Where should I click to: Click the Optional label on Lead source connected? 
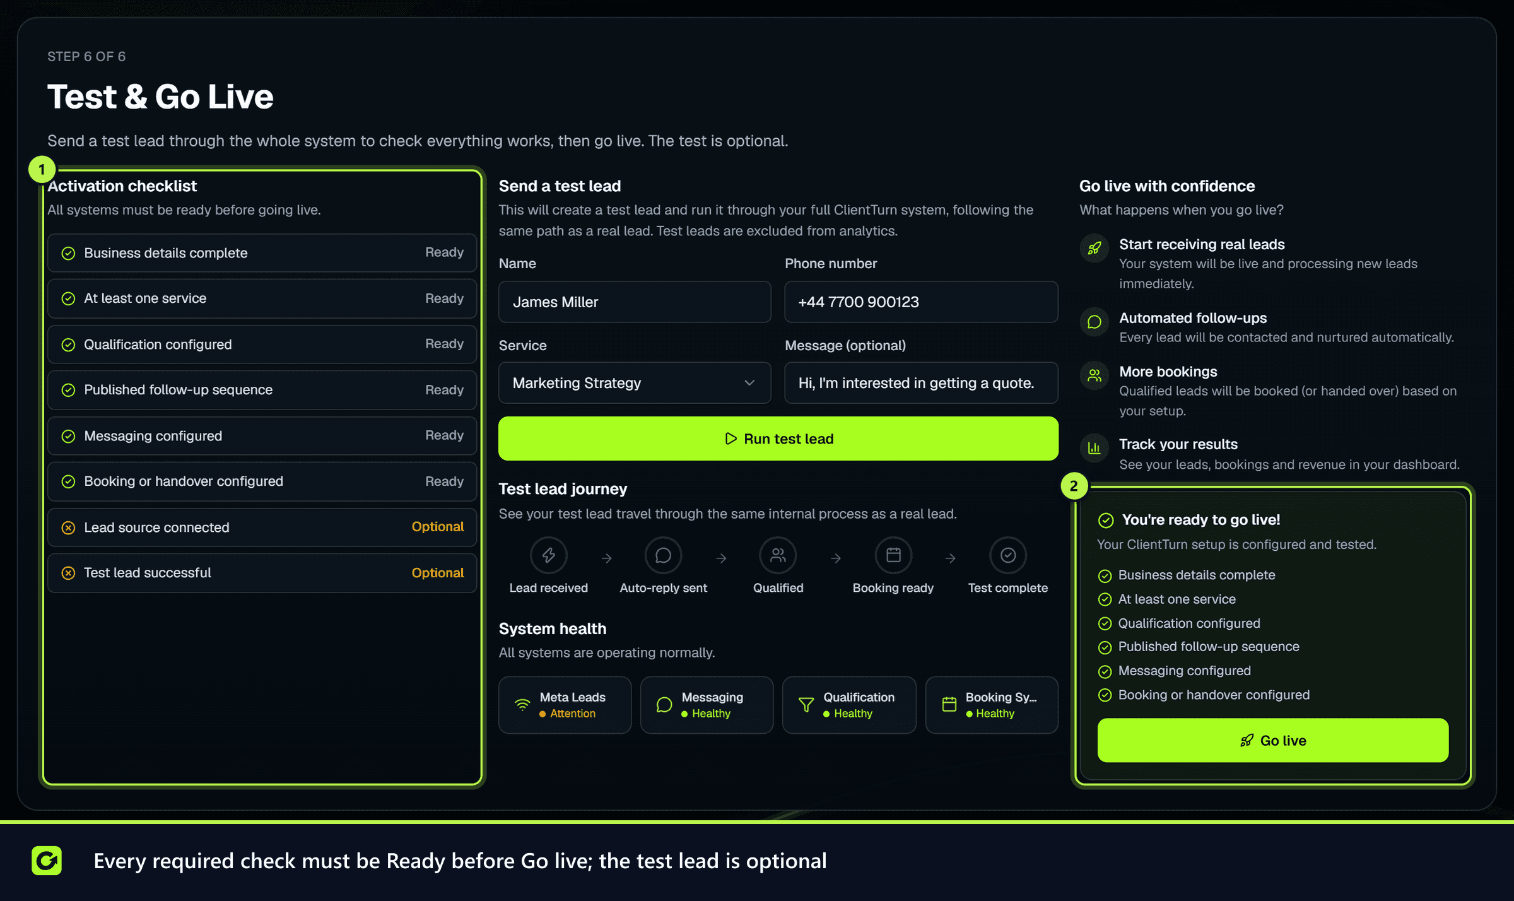(x=437, y=527)
